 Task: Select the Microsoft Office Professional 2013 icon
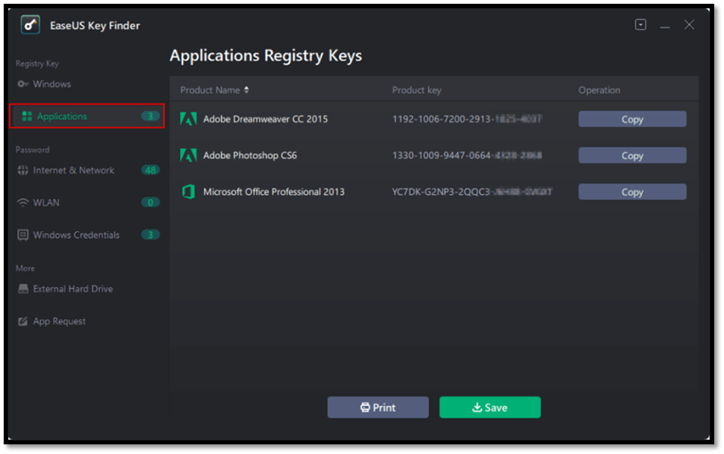[x=190, y=192]
